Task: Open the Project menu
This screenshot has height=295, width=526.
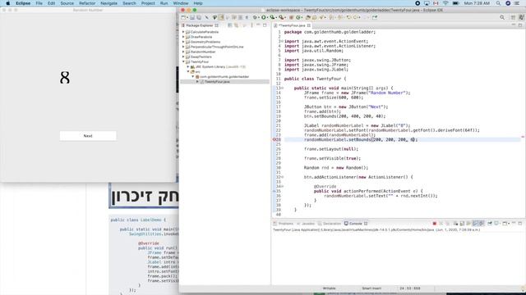Action: click(x=148, y=3)
